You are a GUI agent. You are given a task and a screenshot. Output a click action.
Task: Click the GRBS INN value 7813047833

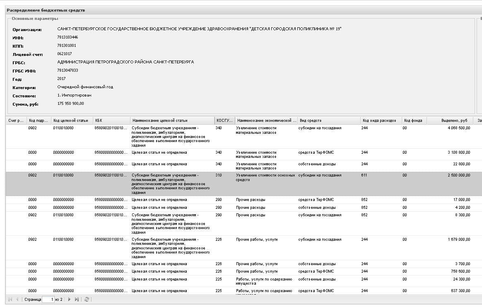67,70
